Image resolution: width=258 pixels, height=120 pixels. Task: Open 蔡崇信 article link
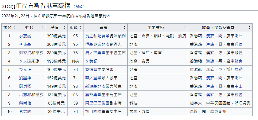pos(25,103)
